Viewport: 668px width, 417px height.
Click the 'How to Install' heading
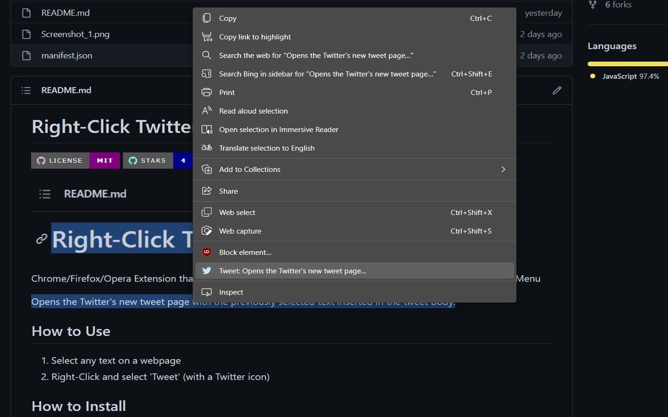(79, 406)
